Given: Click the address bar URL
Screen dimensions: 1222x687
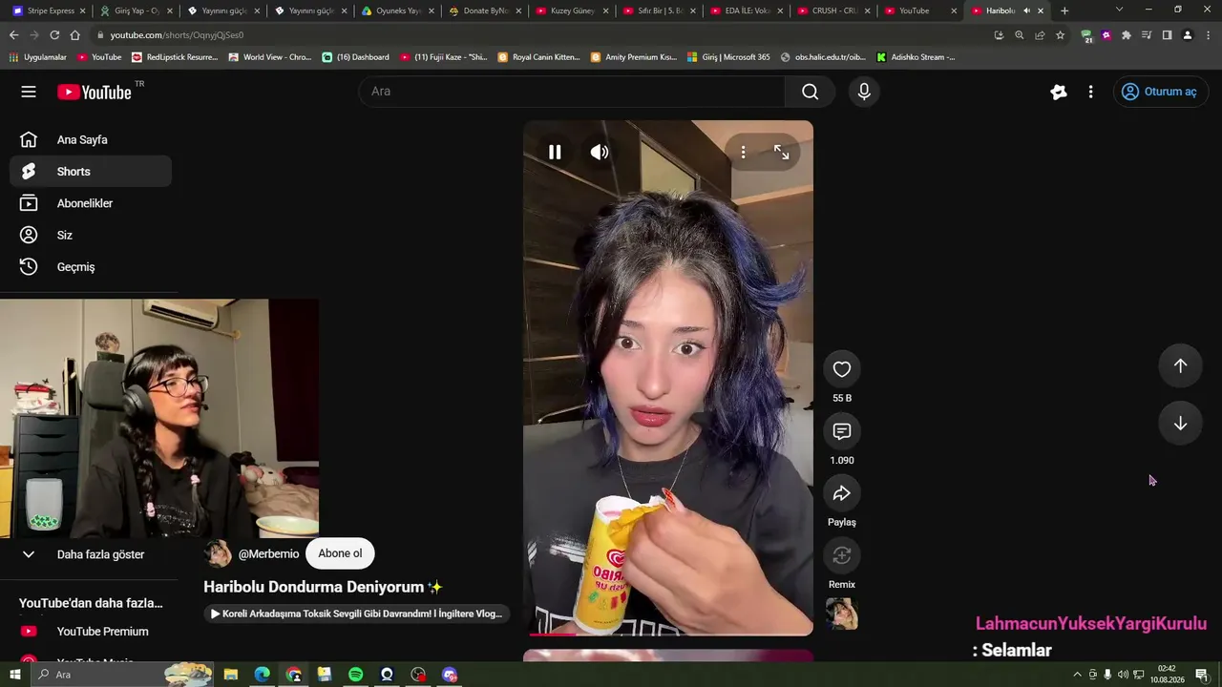Looking at the screenshot, I should [x=177, y=35].
